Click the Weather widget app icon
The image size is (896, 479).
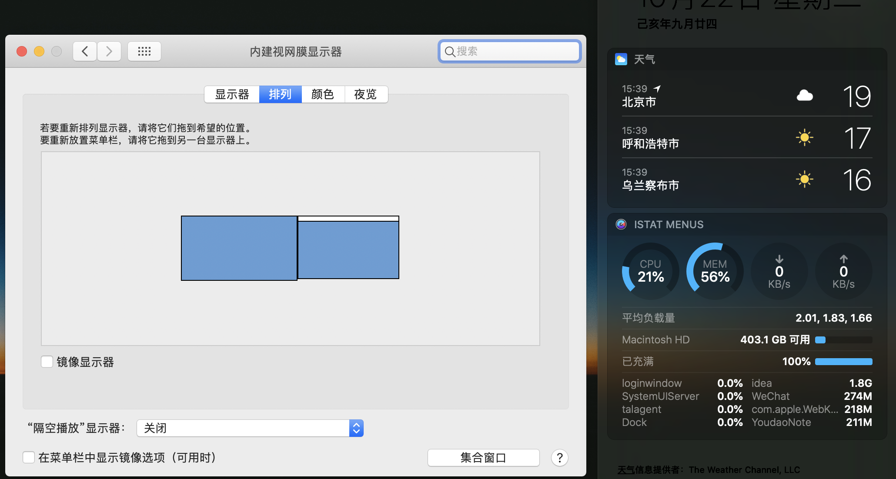click(x=621, y=59)
